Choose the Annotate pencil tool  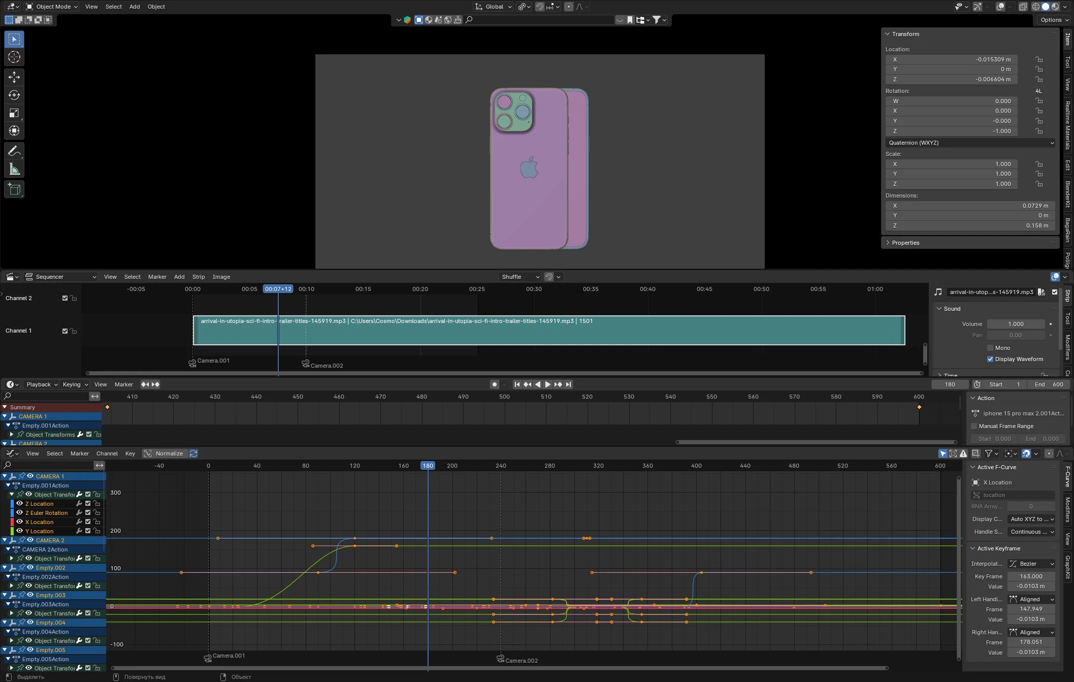pyautogui.click(x=14, y=151)
